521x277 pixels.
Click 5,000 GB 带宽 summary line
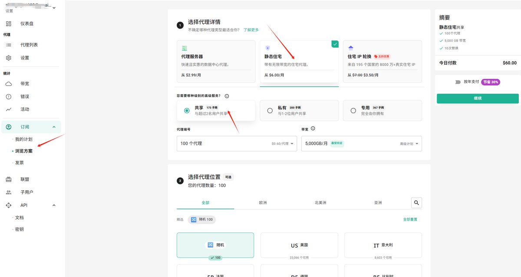pyautogui.click(x=455, y=40)
